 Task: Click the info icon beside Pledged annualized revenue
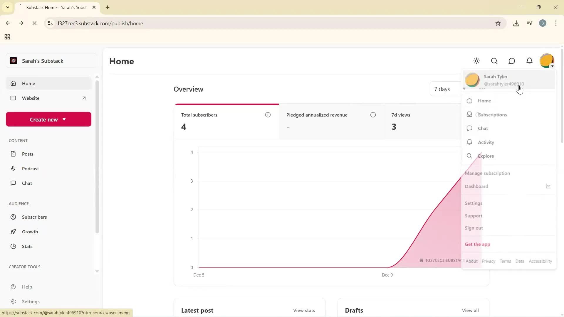373,115
